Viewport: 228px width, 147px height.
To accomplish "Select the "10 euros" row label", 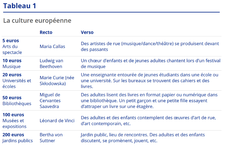I will [12, 60].
